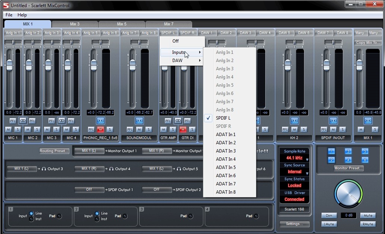This screenshot has height=234, width=385.
Task: Click stereo link icon on PHONIC_REC_1 5+6 channel
Action: (100, 121)
